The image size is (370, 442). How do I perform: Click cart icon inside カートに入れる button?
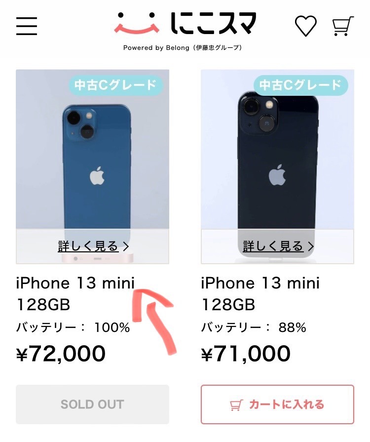click(236, 405)
